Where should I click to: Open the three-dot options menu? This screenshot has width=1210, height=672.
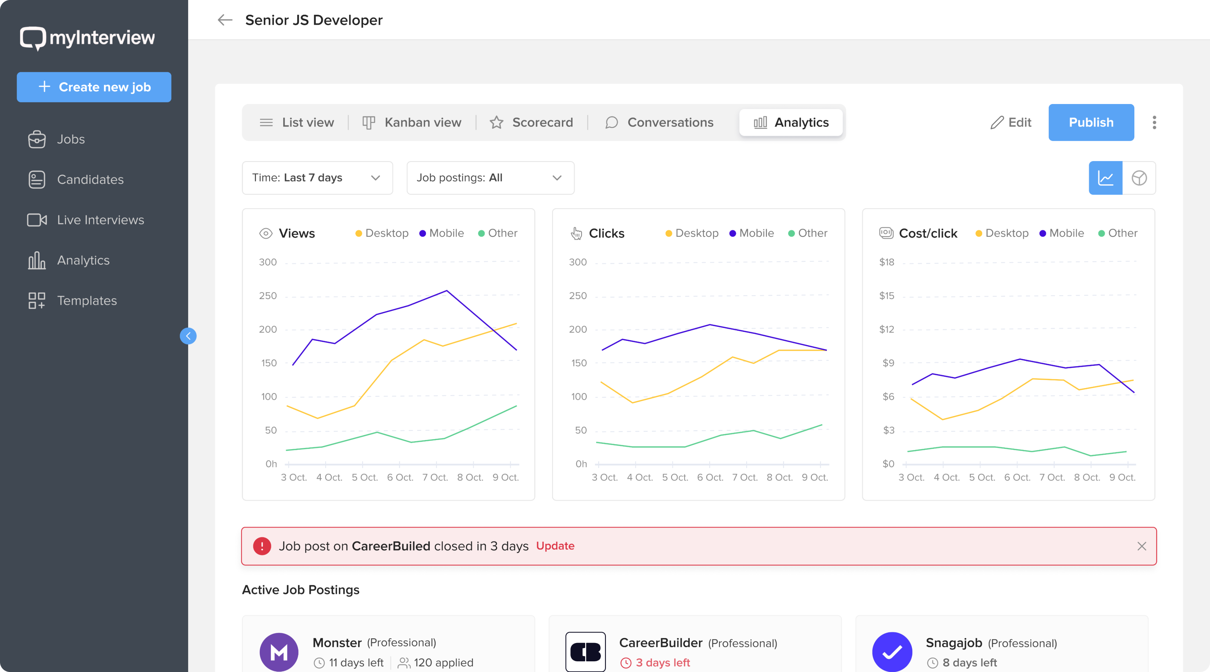[x=1155, y=123]
